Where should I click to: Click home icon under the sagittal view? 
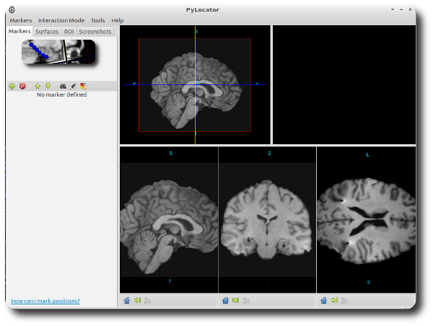click(x=127, y=300)
